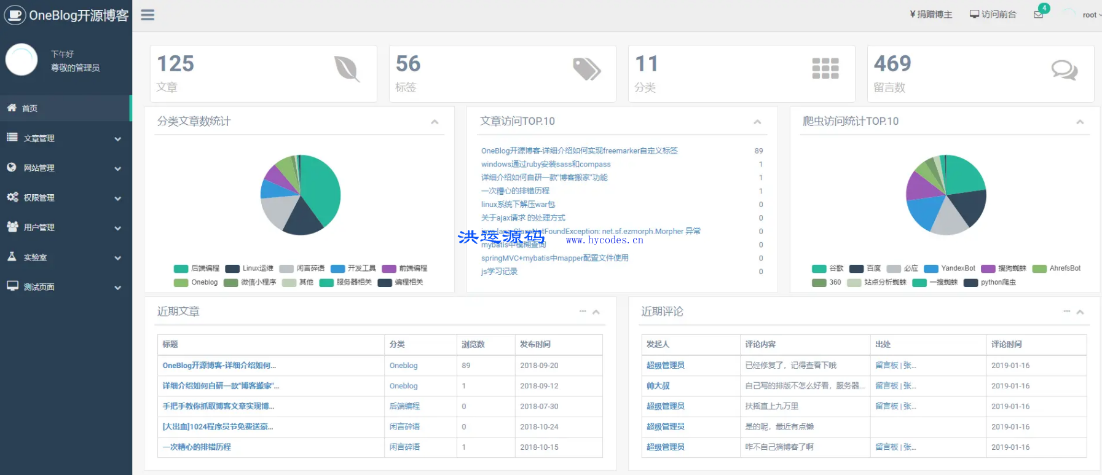
Task: Collapse the 爬虫访问统计TOP.10 panel
Action: coord(1080,122)
